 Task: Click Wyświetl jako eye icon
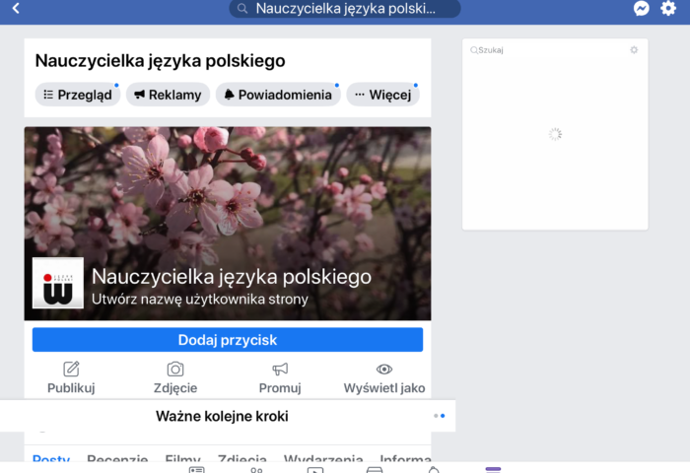[x=384, y=369]
